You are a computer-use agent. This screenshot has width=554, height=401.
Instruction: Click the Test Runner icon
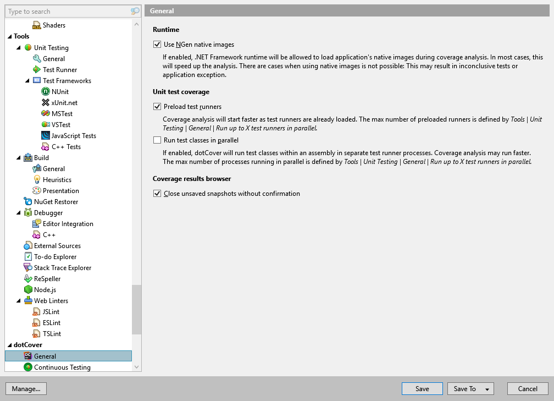pos(37,69)
